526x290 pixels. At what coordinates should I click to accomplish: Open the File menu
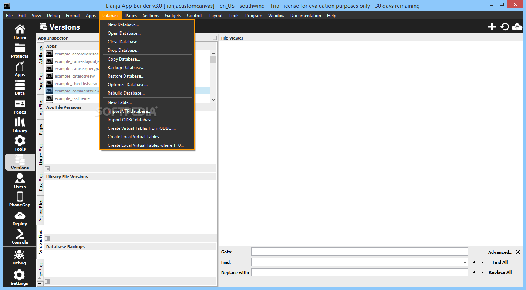[9, 16]
